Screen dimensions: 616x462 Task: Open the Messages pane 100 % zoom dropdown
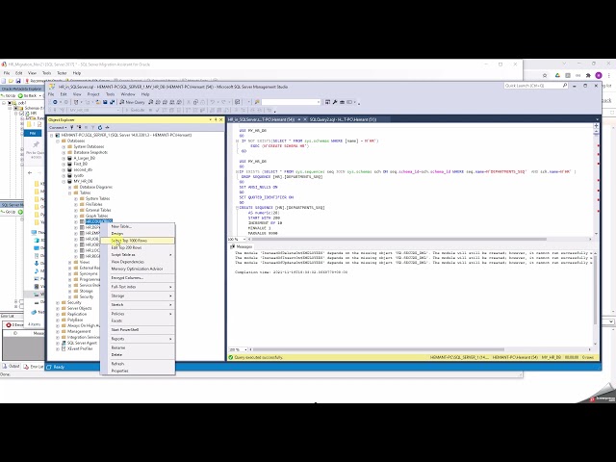[x=245, y=349]
